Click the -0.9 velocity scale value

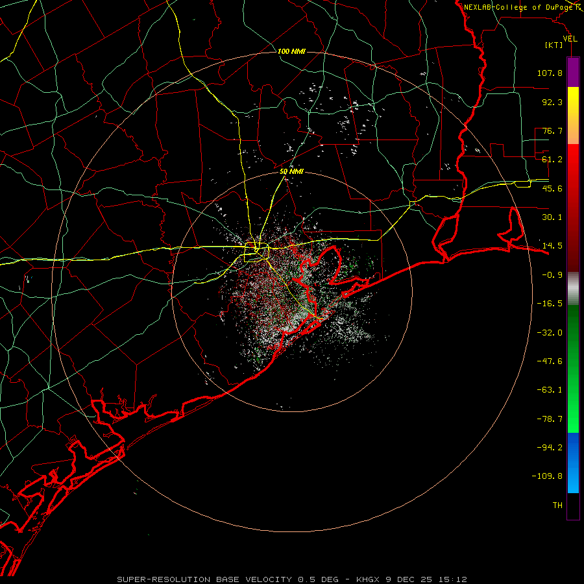(552, 275)
